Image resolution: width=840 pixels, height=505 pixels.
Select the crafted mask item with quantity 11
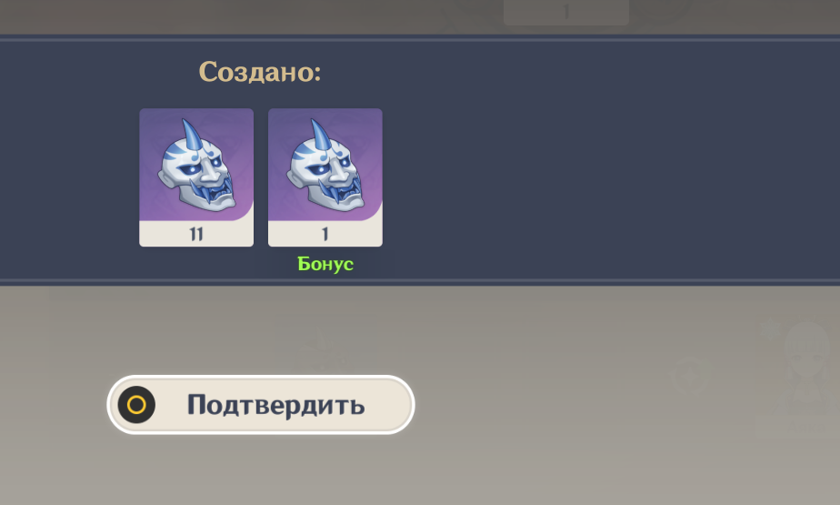tap(196, 177)
